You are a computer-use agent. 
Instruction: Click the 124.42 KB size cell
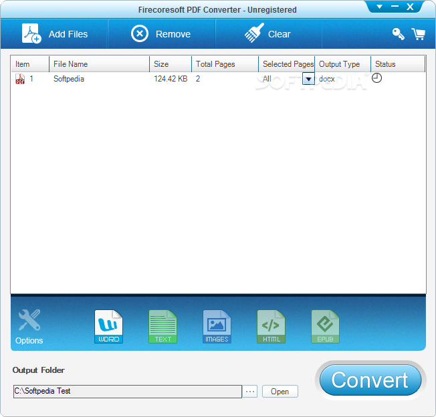point(171,79)
